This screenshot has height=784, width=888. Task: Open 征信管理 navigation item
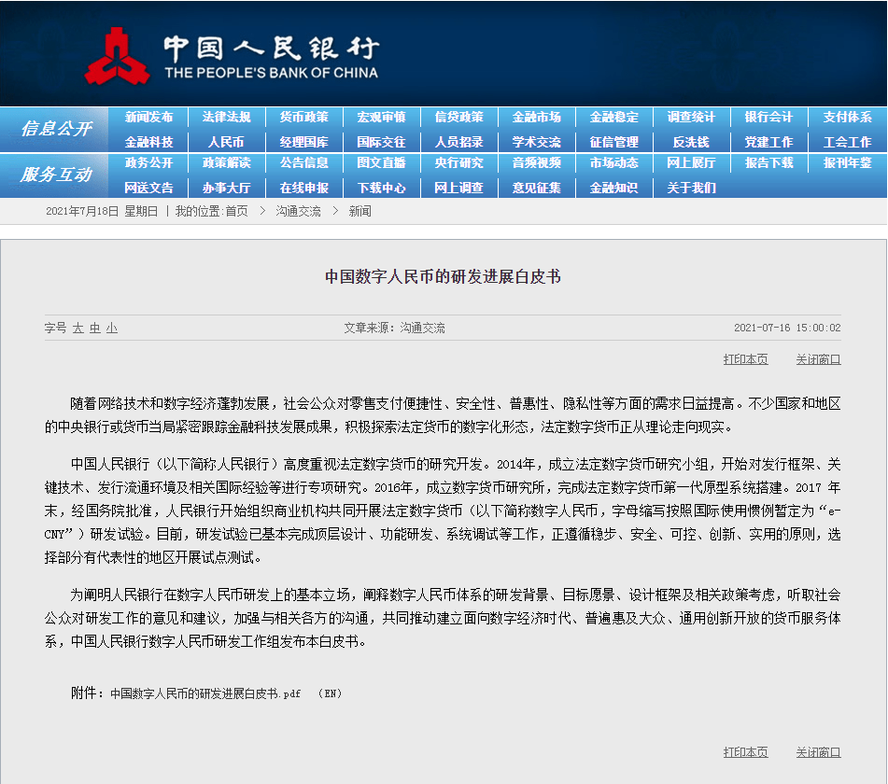[x=613, y=142]
